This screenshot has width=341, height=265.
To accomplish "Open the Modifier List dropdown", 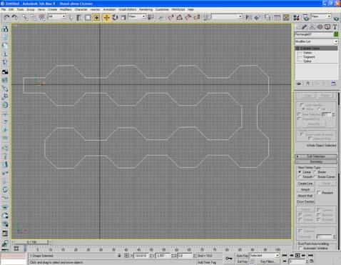I will tap(316, 41).
